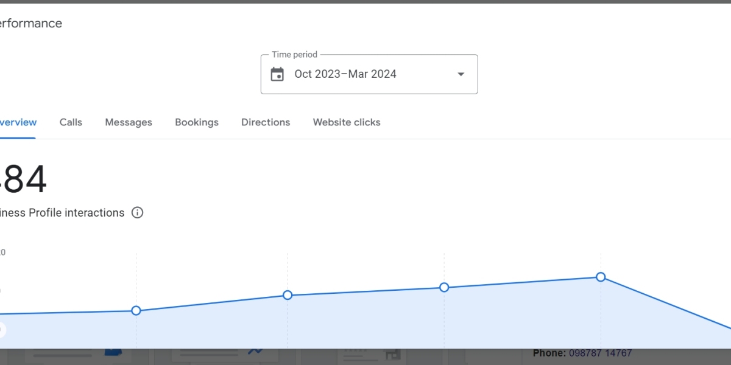Open the Oct 2023–Mar 2024 date range selector
This screenshot has width=731, height=365.
(345, 74)
